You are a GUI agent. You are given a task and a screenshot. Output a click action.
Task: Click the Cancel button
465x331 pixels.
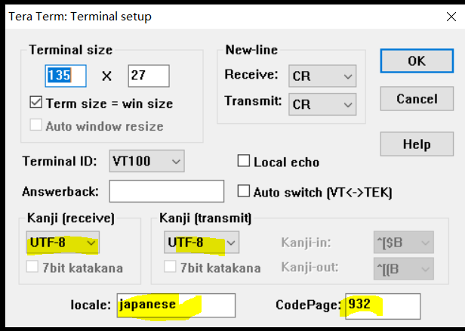[x=417, y=99]
